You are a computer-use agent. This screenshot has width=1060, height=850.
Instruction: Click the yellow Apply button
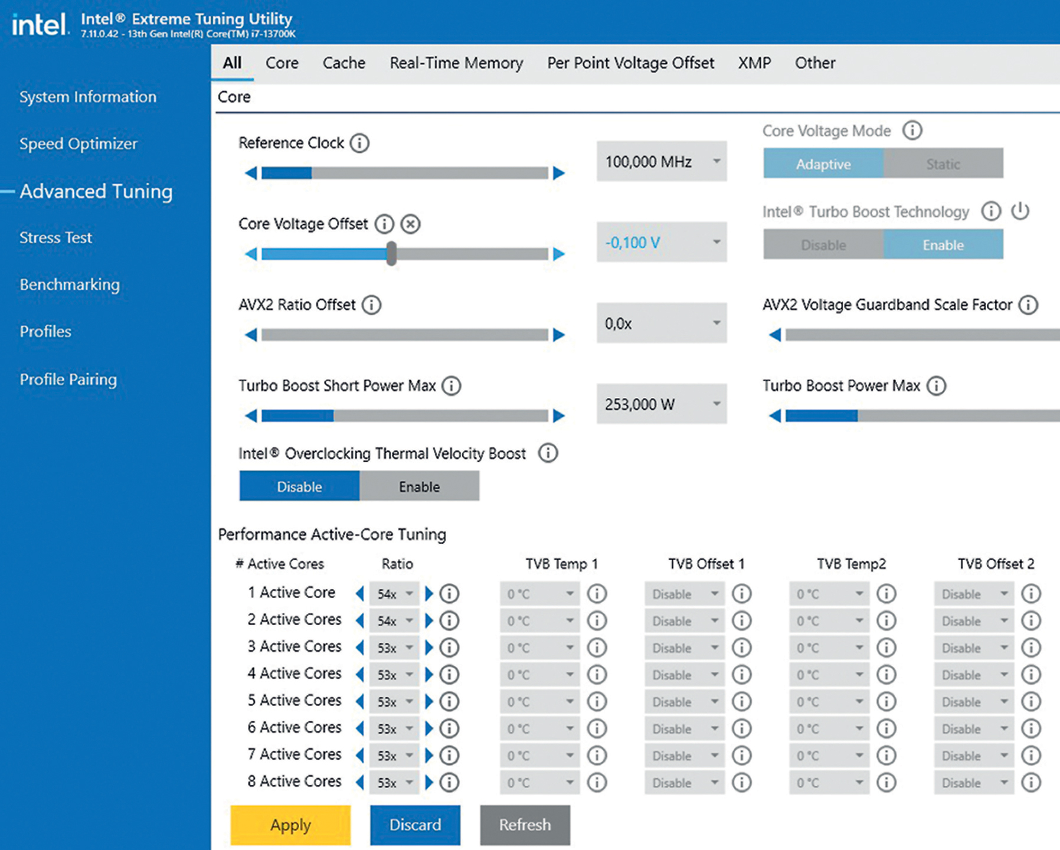(290, 825)
